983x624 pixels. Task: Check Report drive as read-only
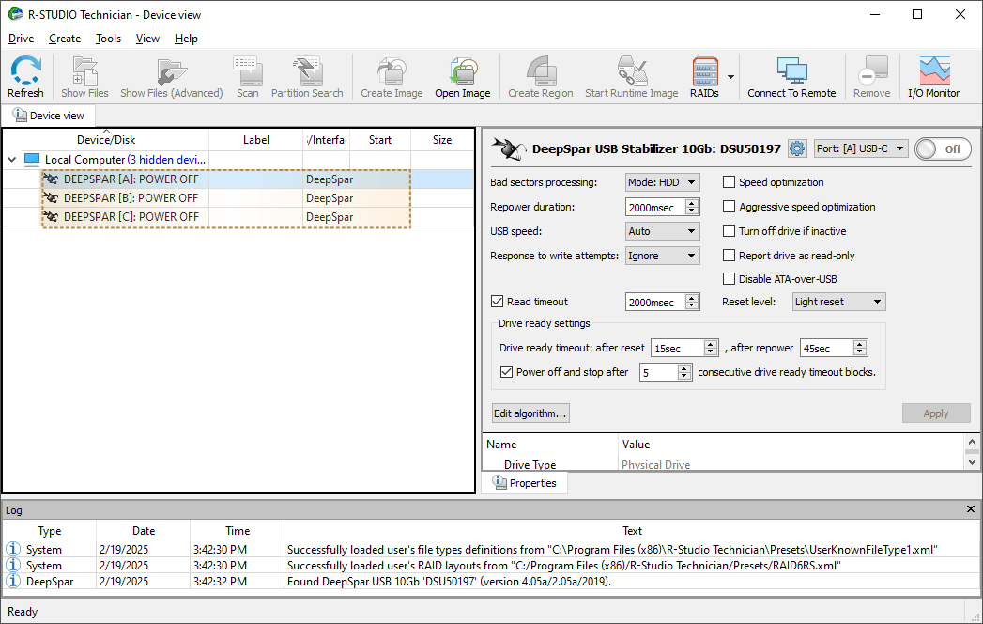pos(730,256)
